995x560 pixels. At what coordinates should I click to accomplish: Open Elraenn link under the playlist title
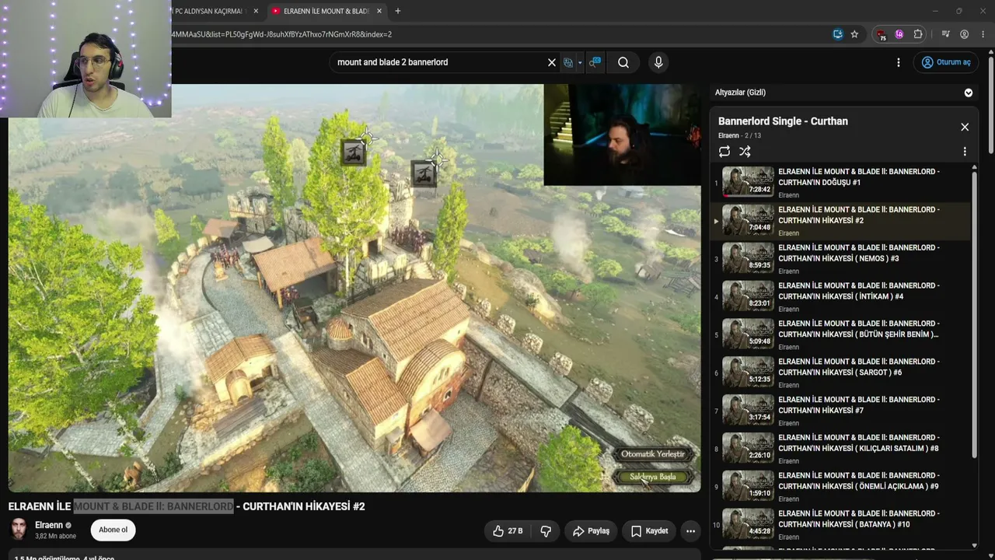pos(729,135)
